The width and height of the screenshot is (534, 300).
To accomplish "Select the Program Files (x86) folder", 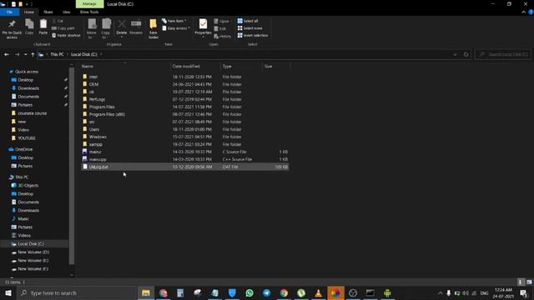I will click(107, 114).
